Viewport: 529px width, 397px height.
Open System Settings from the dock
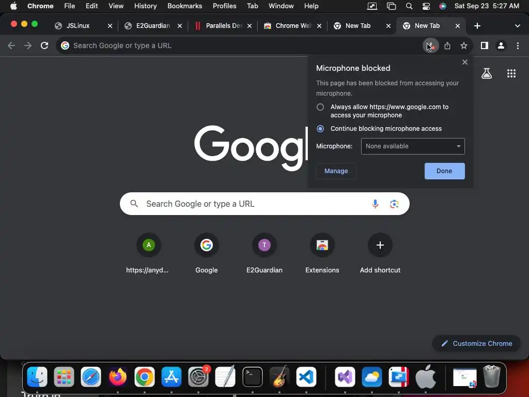pos(198,377)
